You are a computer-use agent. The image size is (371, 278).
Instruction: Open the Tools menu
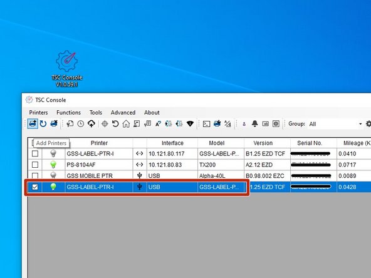coord(96,113)
